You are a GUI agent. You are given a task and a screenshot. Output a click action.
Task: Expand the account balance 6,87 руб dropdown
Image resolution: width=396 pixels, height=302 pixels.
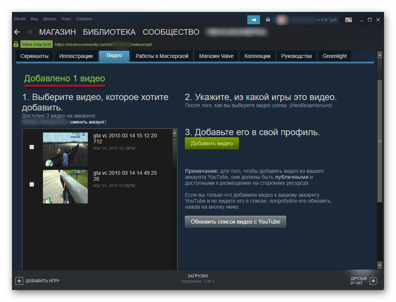[327, 20]
